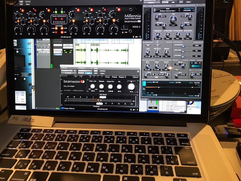Viewport: 241px width, 181px height.
Task: Open preset librarian dropdown in bx_limiter header
Action: click(x=85, y=71)
